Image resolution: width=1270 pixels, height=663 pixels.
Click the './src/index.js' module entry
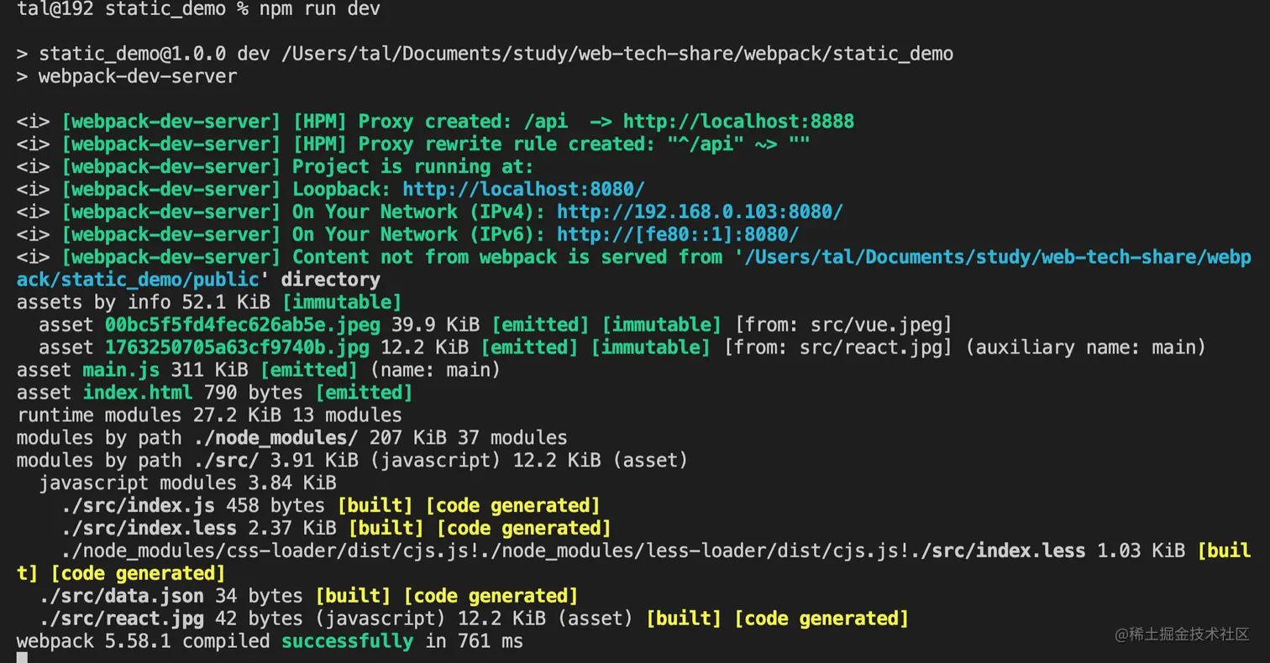pyautogui.click(x=138, y=506)
